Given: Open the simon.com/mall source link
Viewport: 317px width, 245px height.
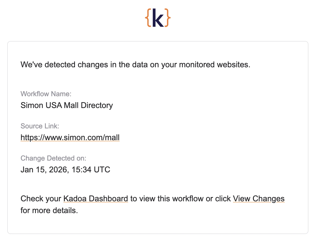Looking at the screenshot, I should coord(70,138).
